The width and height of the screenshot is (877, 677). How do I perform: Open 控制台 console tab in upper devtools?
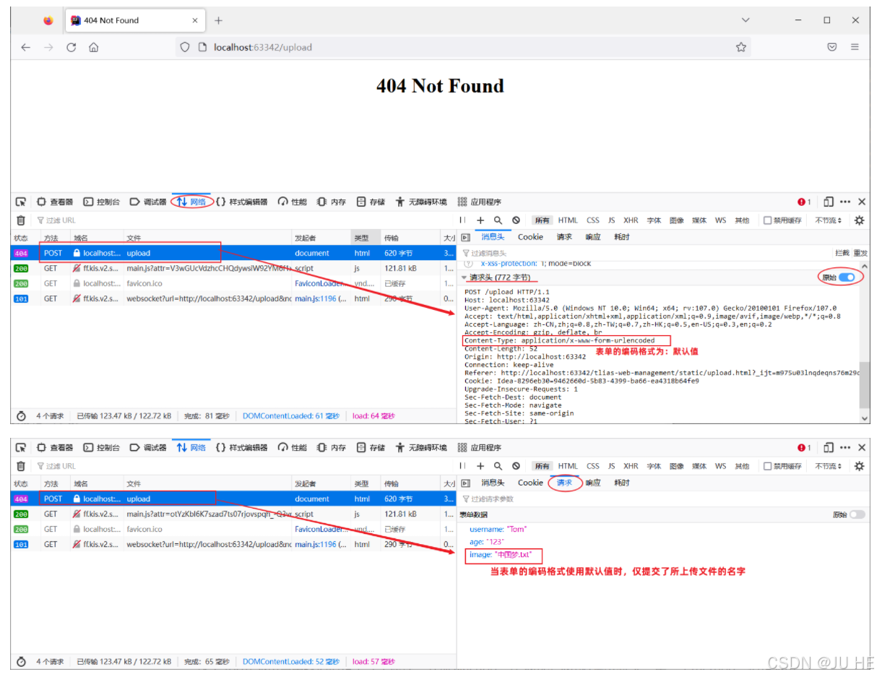pos(102,202)
